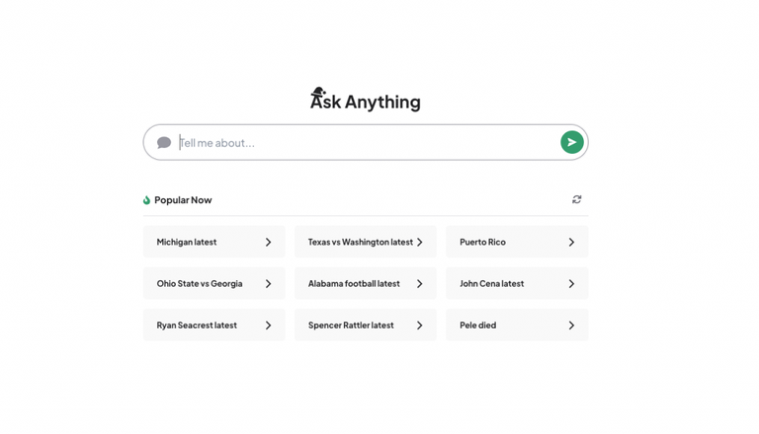Open the Michigan latest topic

click(187, 242)
